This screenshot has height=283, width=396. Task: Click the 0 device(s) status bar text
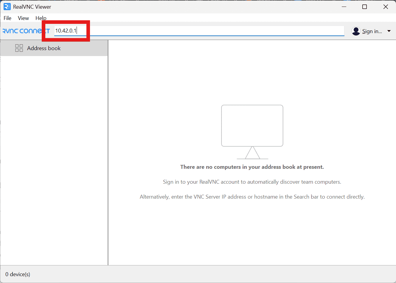click(18, 274)
